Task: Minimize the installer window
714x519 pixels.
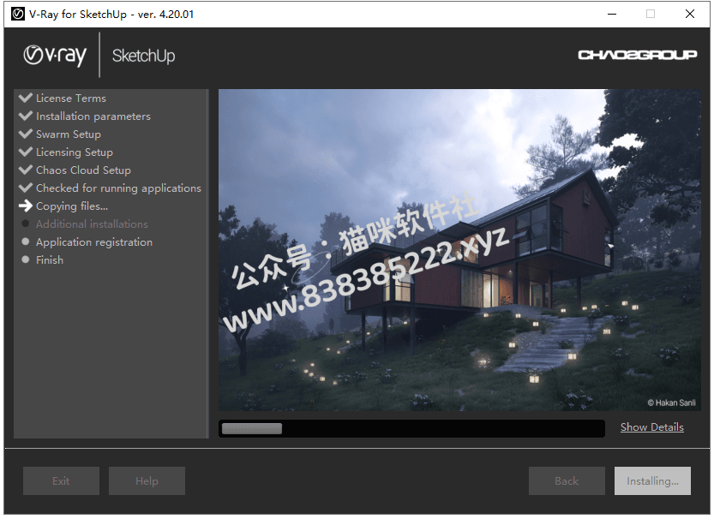Action: 611,14
